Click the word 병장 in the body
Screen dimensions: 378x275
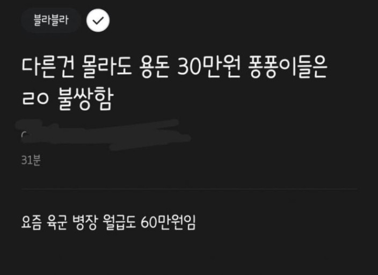click(85, 222)
